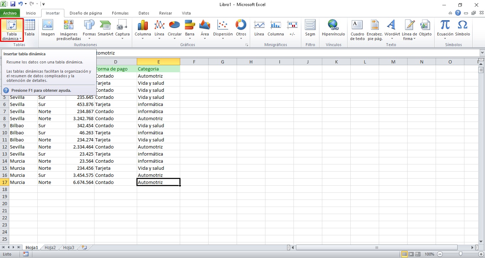Insert a Tabla from the Tablas group
485x258 pixels.
click(x=29, y=28)
